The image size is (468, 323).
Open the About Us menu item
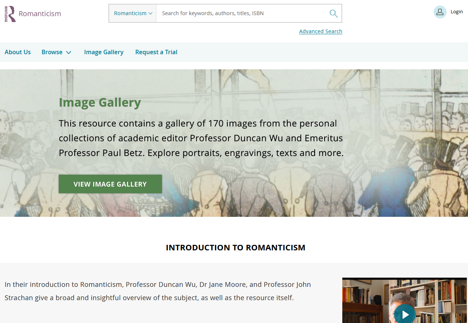point(18,52)
